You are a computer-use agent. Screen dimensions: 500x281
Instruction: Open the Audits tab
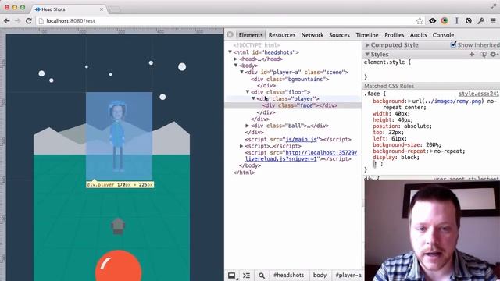419,35
